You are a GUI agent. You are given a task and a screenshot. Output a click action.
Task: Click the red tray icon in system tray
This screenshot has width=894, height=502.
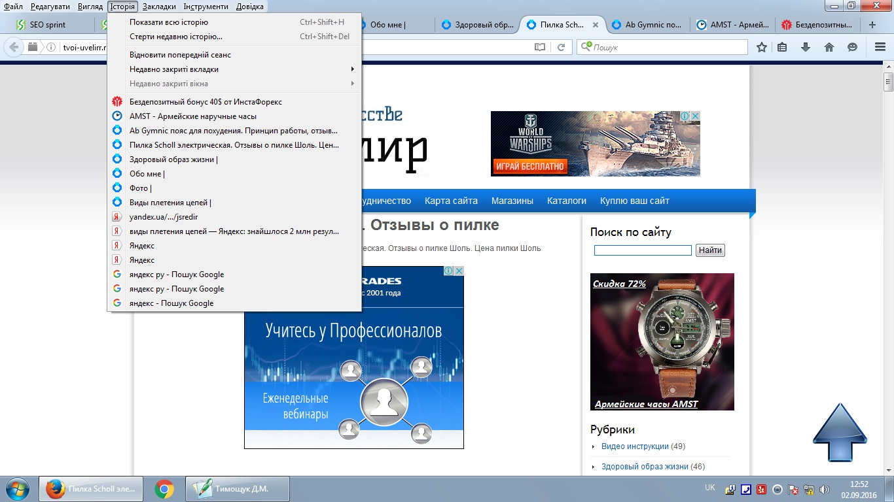(761, 489)
